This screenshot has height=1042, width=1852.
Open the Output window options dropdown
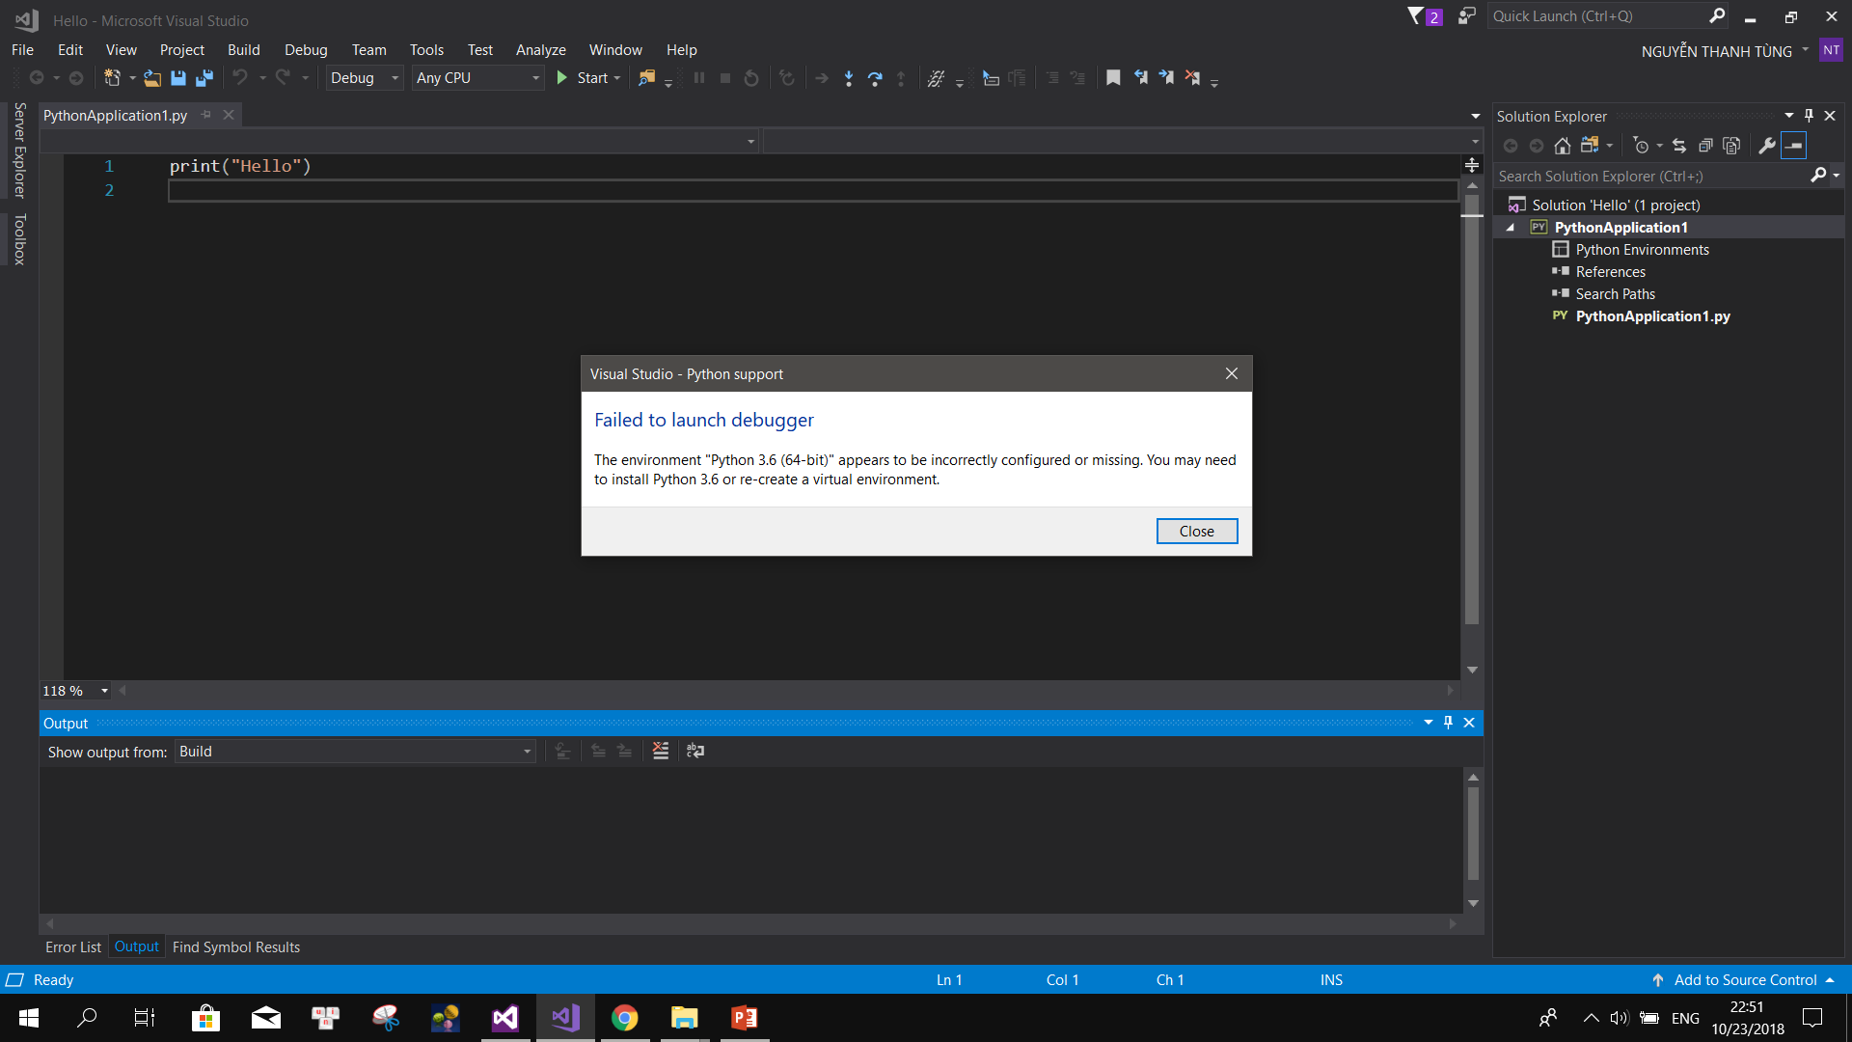pyautogui.click(x=1429, y=723)
